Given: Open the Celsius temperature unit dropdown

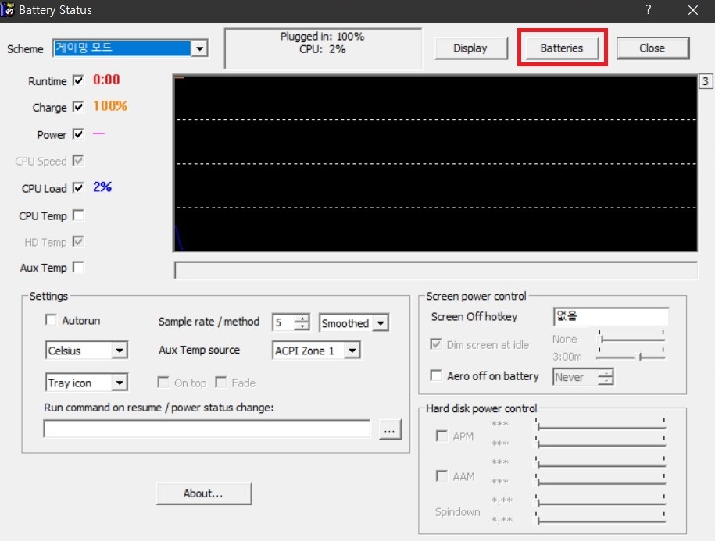Looking at the screenshot, I should [119, 351].
